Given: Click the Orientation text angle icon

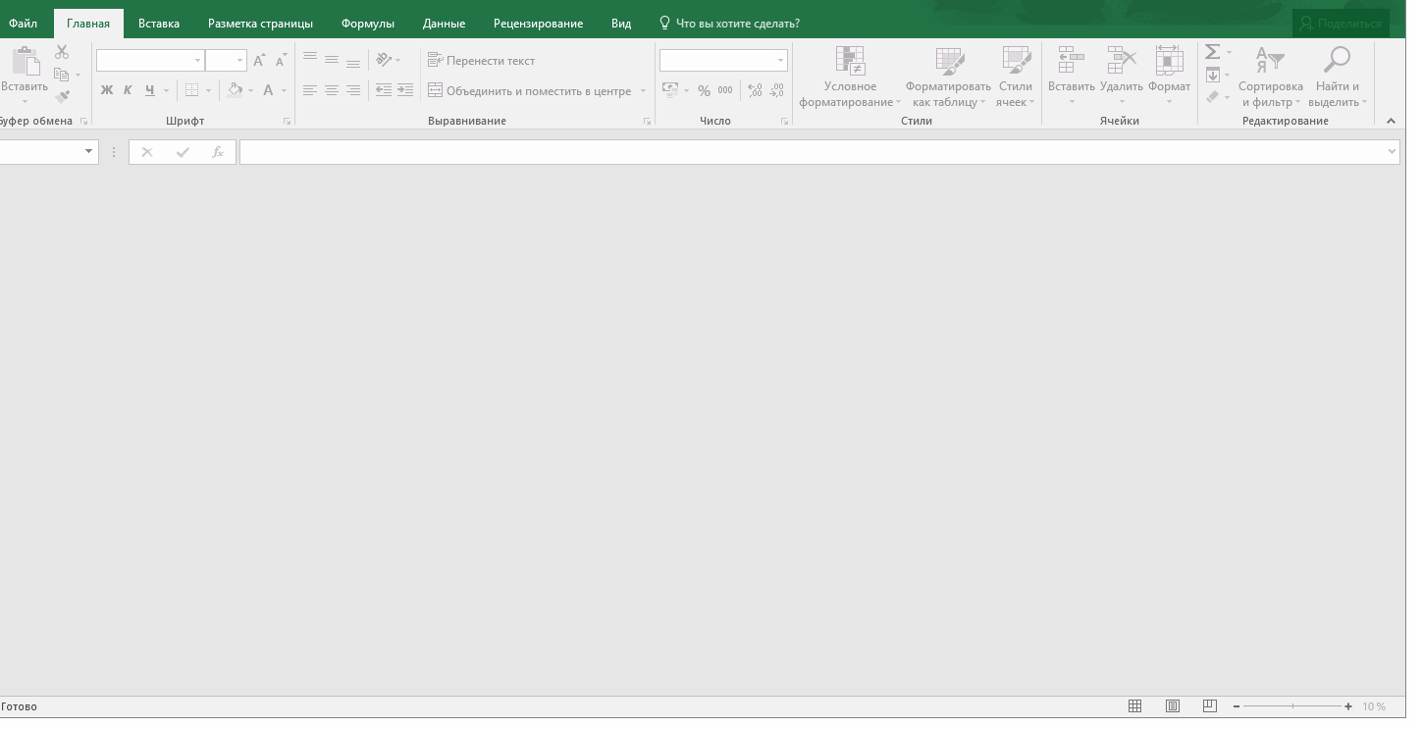Looking at the screenshot, I should click(384, 59).
